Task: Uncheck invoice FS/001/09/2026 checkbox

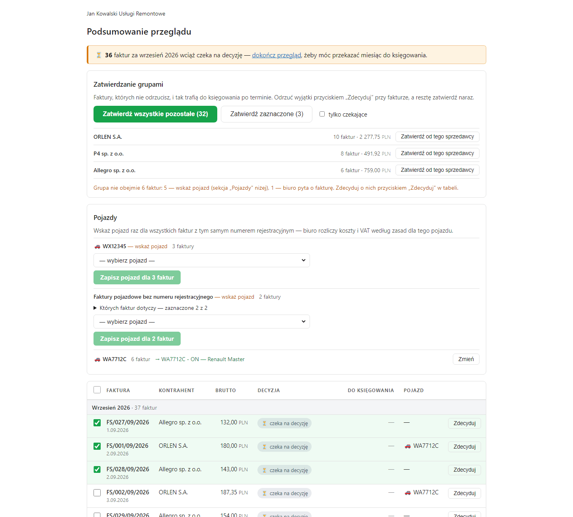Action: pos(97,446)
